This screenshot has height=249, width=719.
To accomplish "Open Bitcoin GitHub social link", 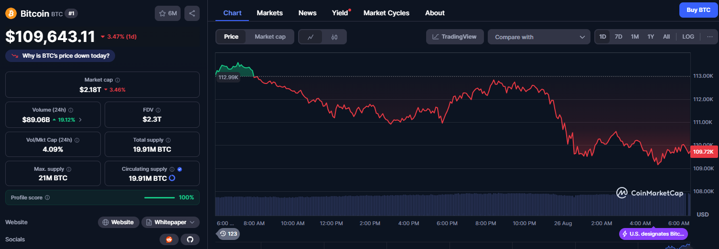I will coord(190,239).
